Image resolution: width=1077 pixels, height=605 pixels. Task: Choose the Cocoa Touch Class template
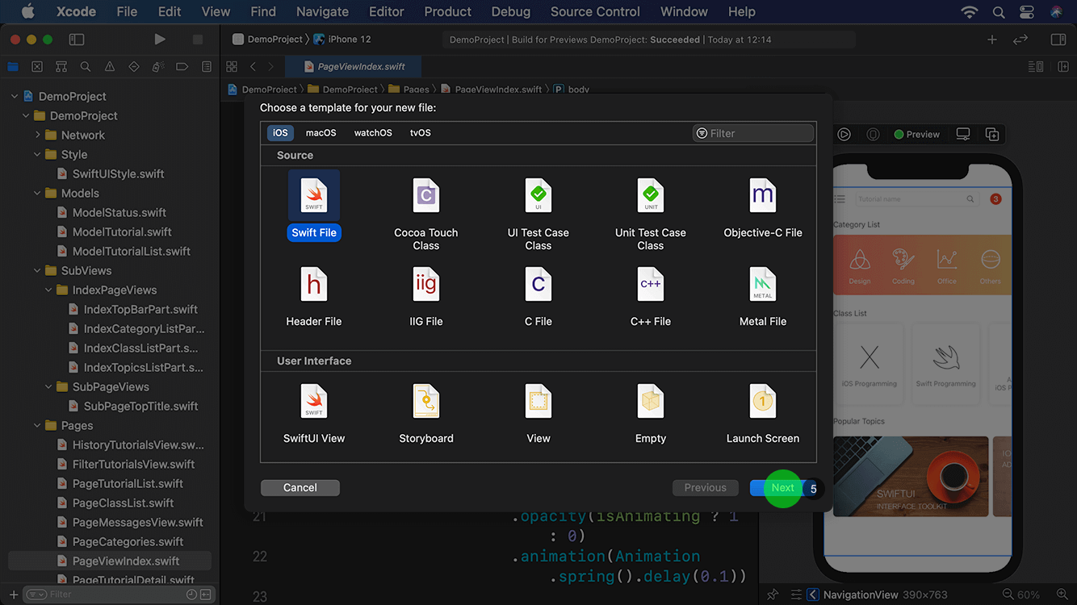click(x=426, y=214)
